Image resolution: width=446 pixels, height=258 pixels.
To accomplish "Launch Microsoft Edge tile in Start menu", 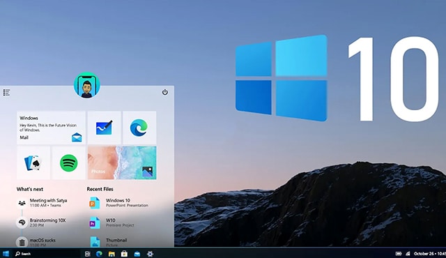I will (x=139, y=128).
